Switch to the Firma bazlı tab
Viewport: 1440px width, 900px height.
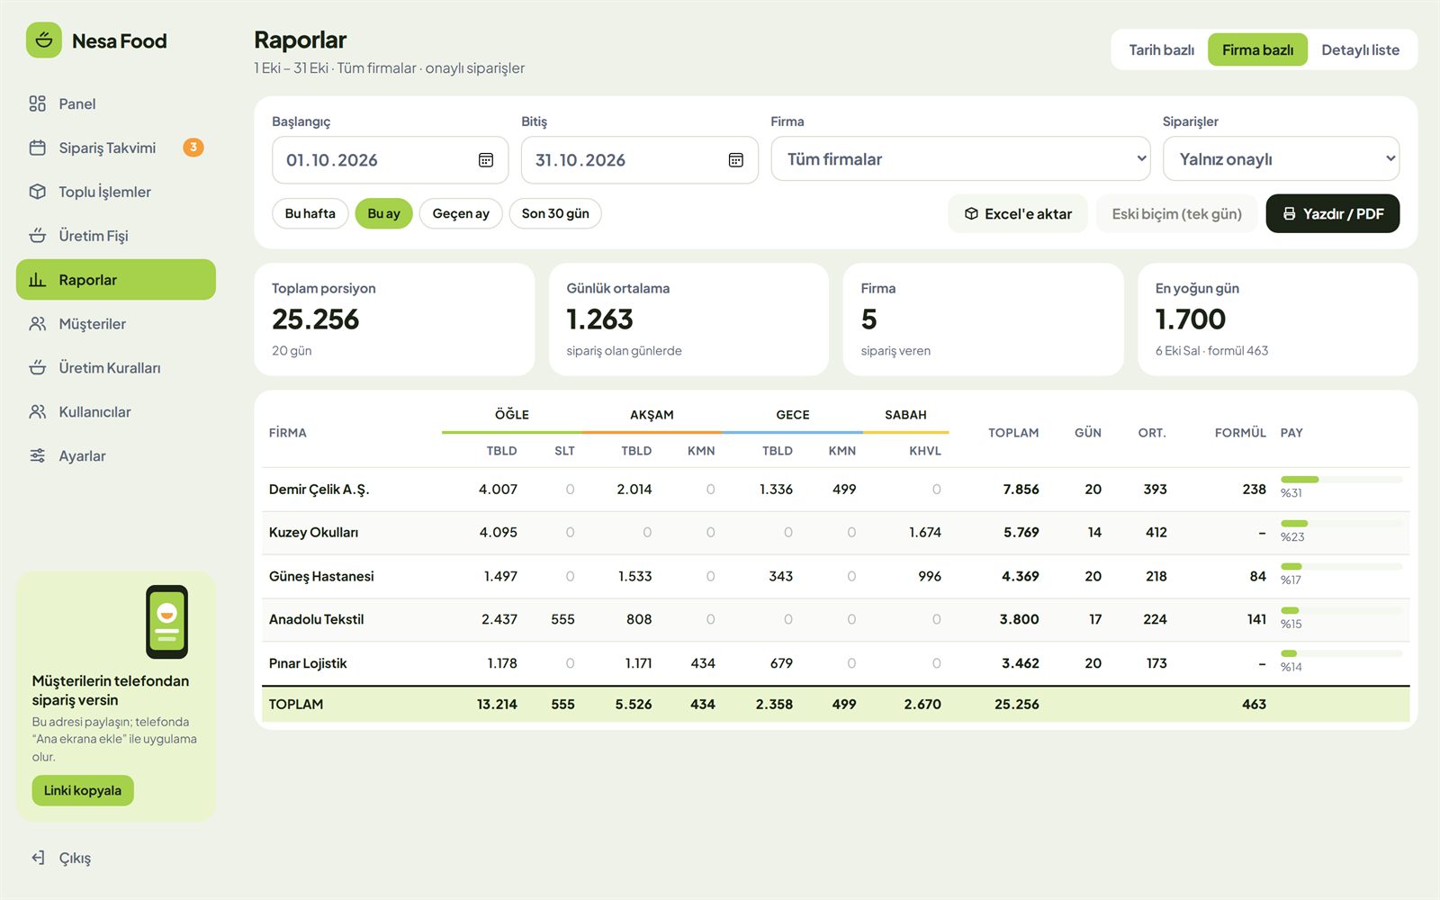tap(1257, 49)
